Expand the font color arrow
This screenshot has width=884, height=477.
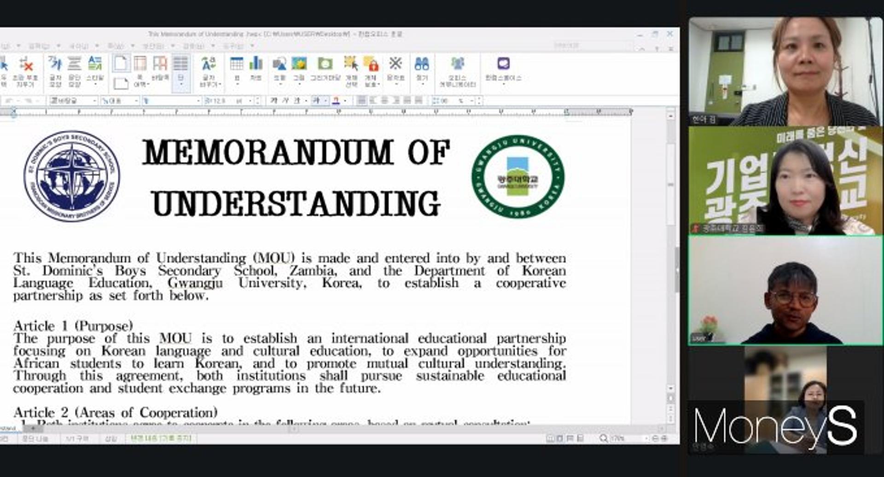[x=345, y=100]
